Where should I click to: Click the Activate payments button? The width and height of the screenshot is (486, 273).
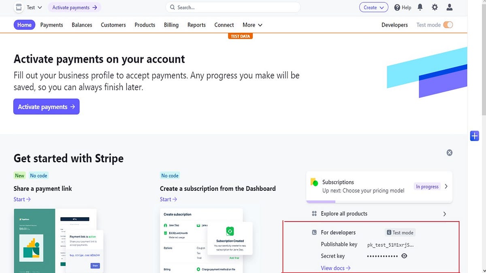[46, 106]
